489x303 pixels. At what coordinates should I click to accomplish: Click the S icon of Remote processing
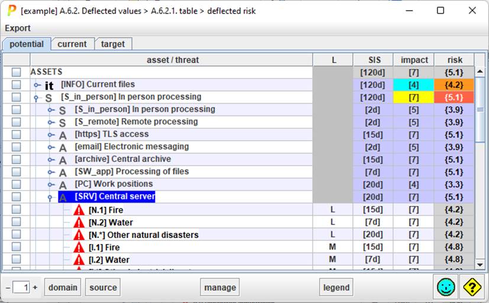[62, 123]
